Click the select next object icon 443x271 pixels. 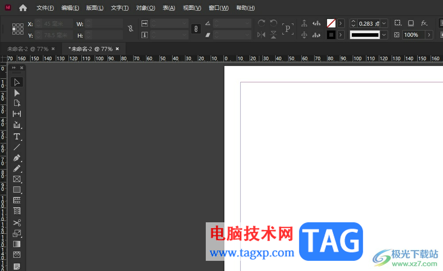coord(316,35)
